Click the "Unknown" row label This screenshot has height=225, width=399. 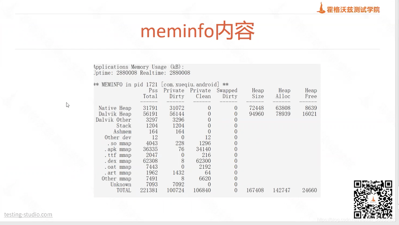(x=121, y=184)
